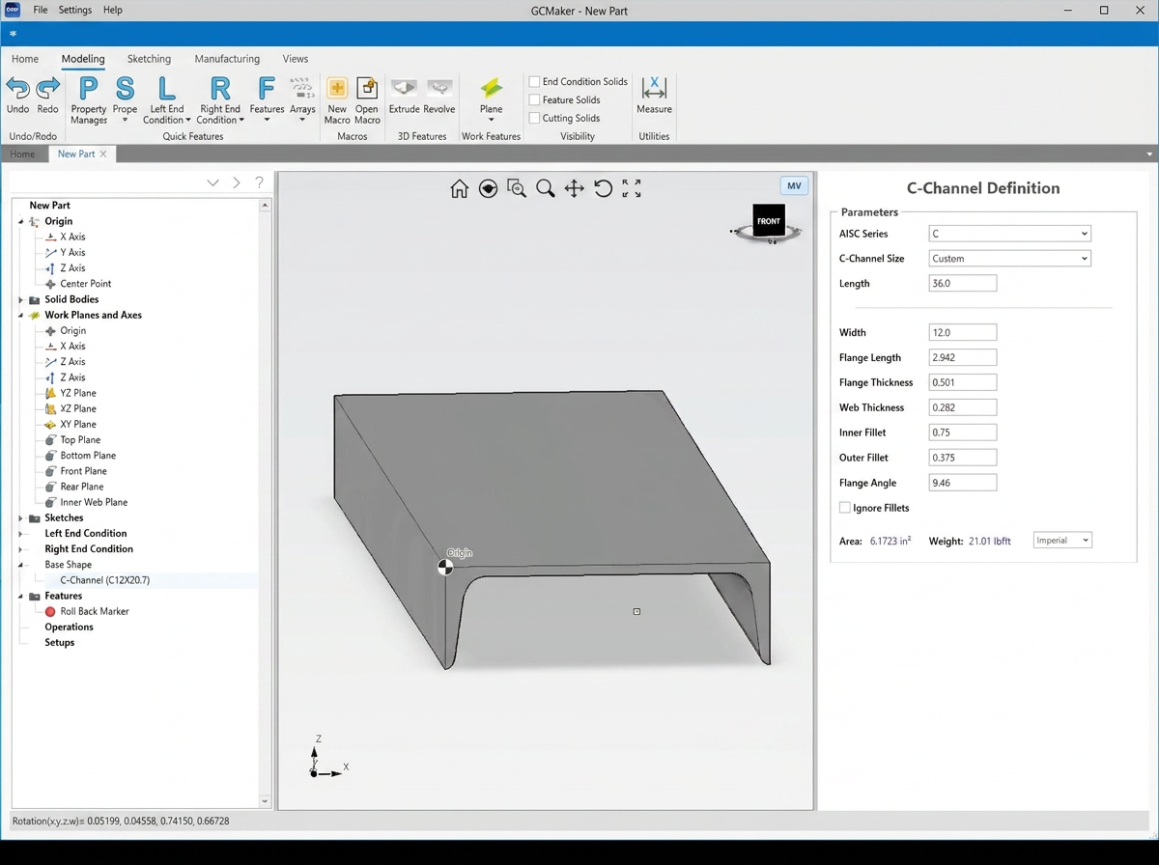
Task: Click the view orientation sphere icon
Action: 489,188
